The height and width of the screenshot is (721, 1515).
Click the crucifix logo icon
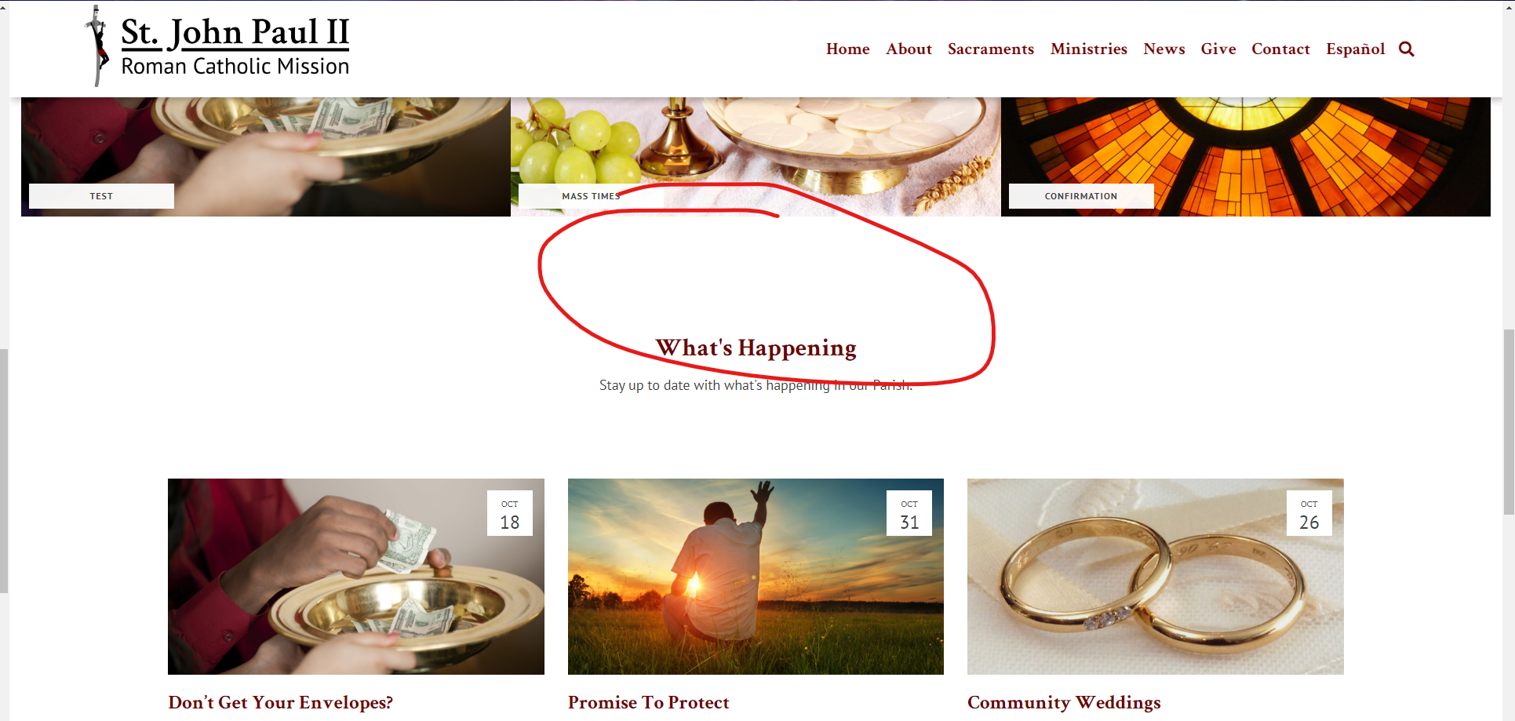(x=98, y=46)
